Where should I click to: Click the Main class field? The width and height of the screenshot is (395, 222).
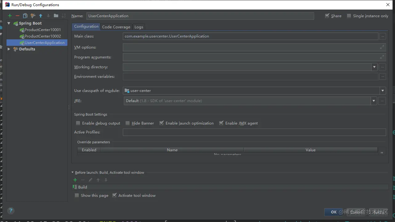point(250,36)
